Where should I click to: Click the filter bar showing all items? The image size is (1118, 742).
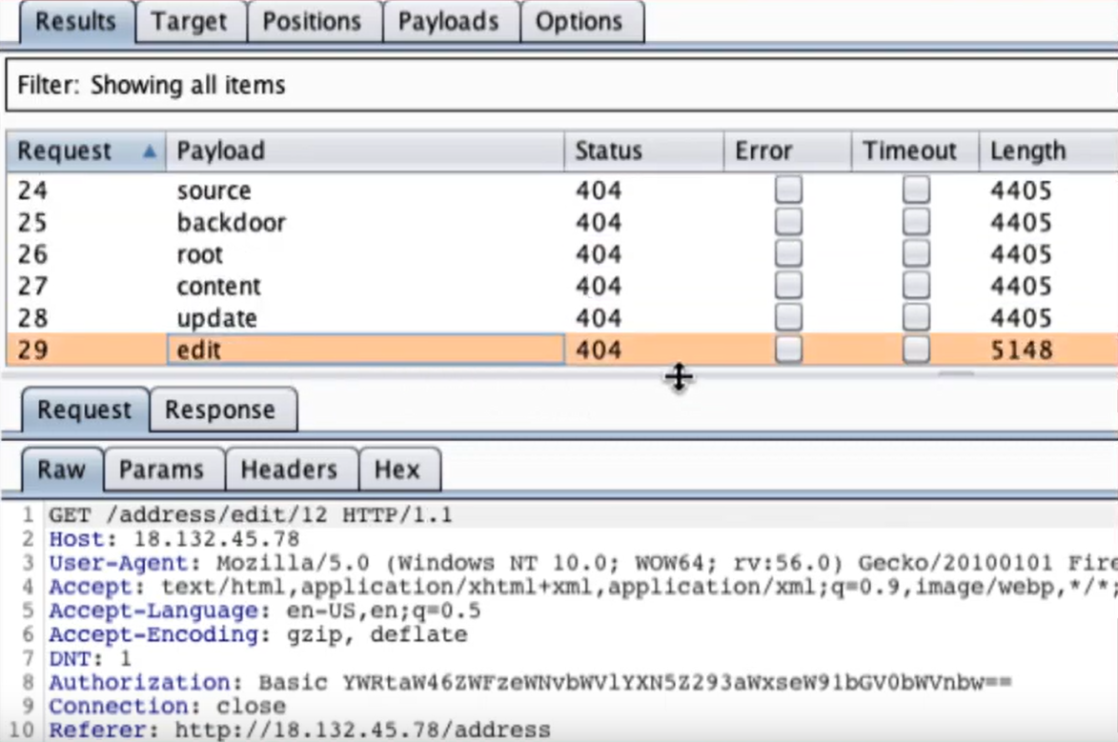click(x=559, y=86)
